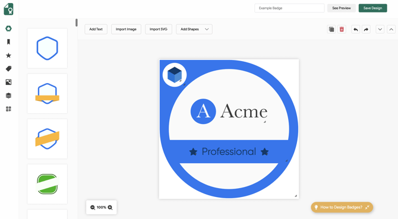This screenshot has height=219, width=398.
Task: Bring element forward with up chevron
Action: [x=391, y=30]
